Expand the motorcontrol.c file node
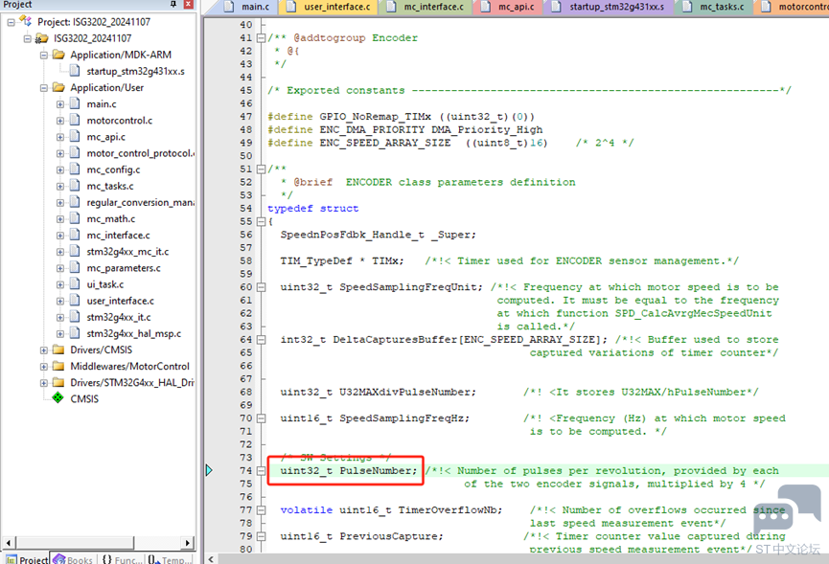 tap(60, 121)
